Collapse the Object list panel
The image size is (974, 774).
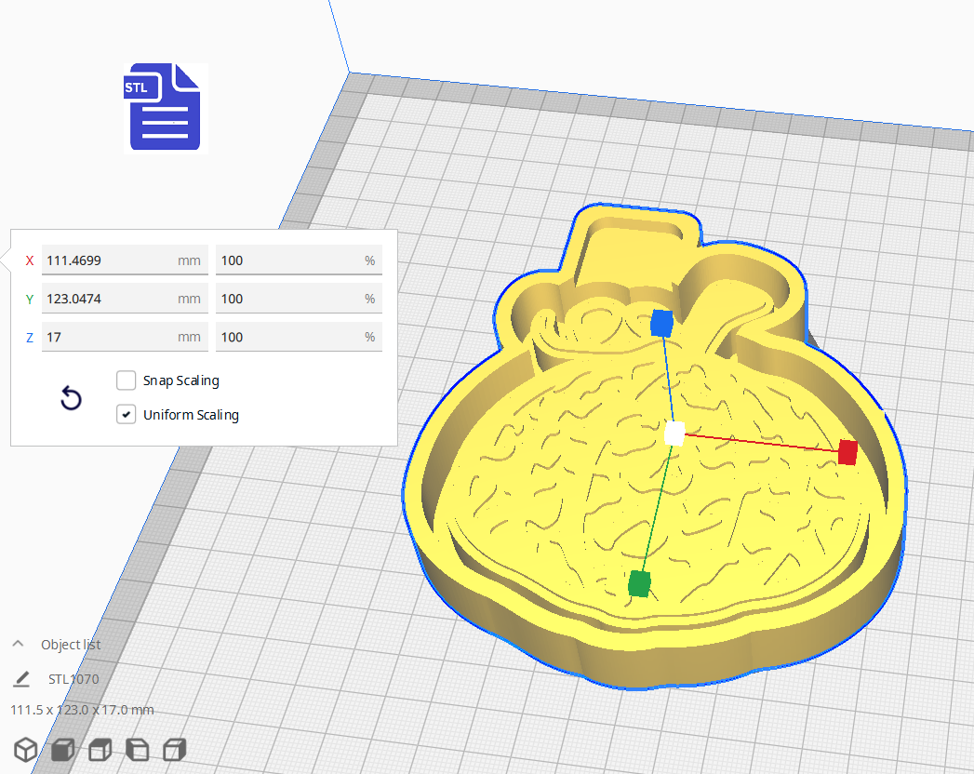[17, 643]
